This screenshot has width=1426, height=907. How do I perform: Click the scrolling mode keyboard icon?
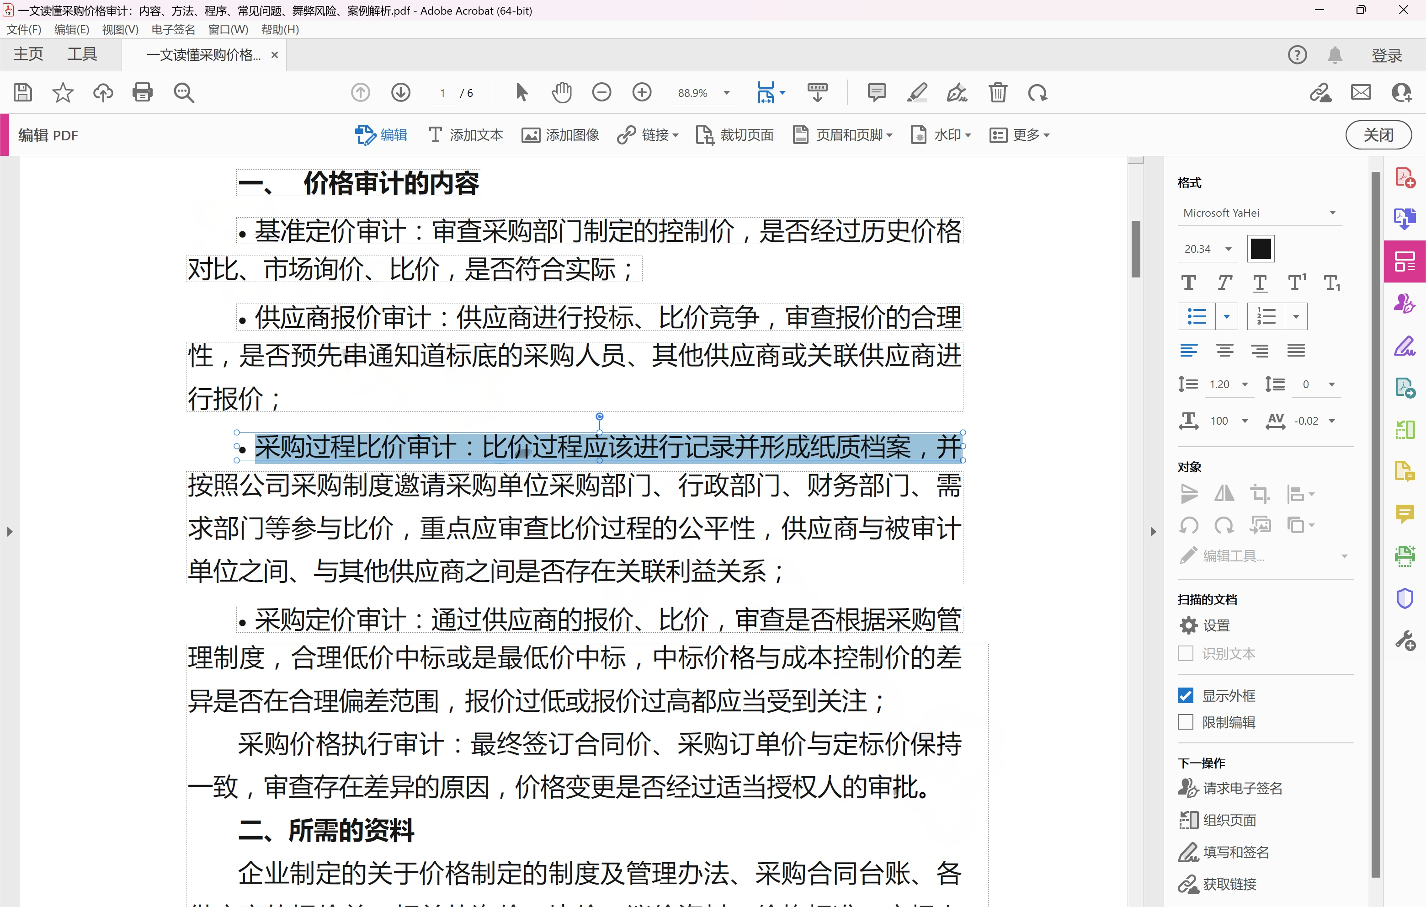pos(817,92)
